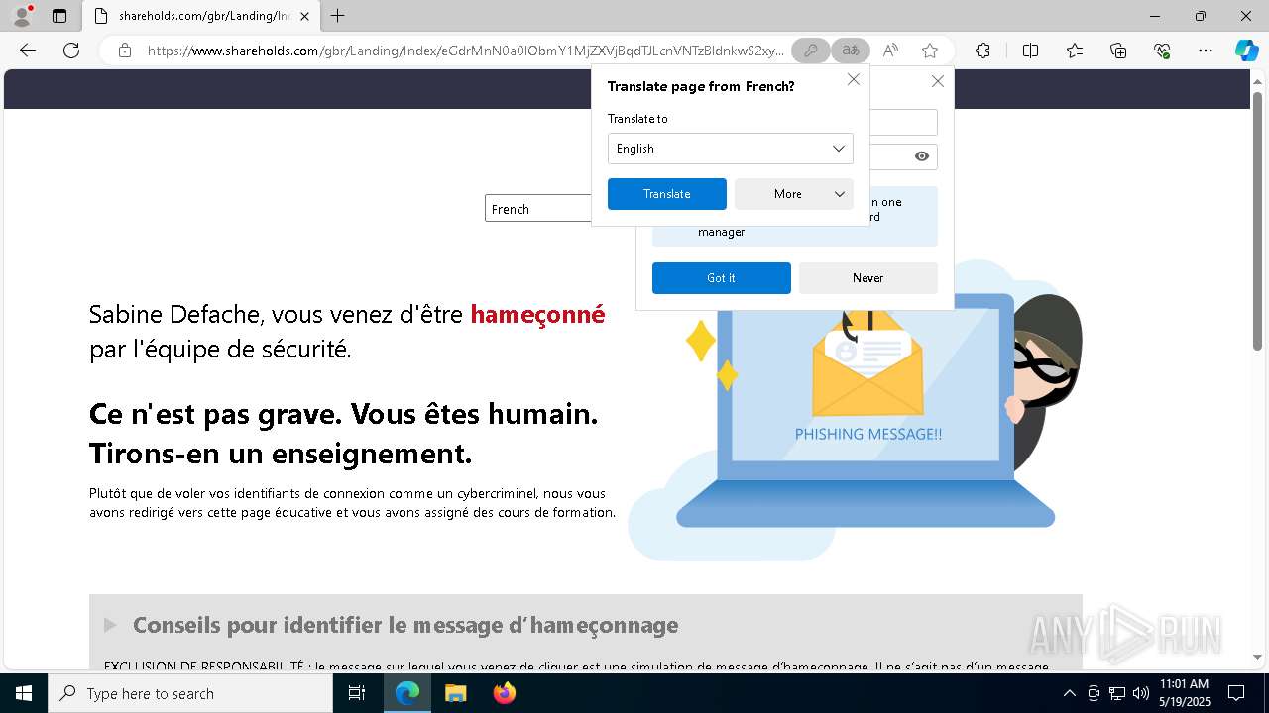Toggle password visibility eye icon
This screenshot has width=1269, height=713.
coord(922,155)
